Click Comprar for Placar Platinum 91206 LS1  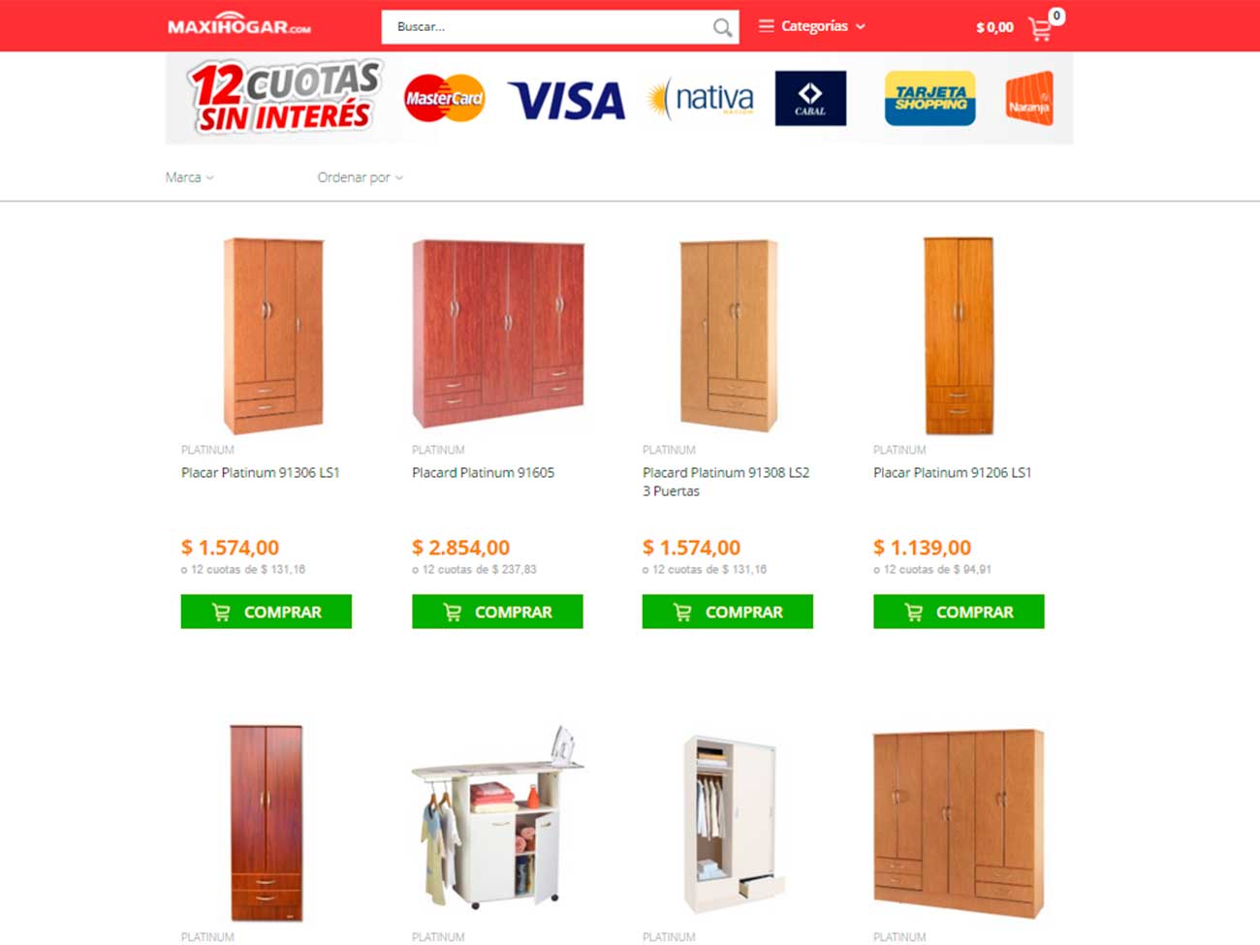tap(959, 612)
